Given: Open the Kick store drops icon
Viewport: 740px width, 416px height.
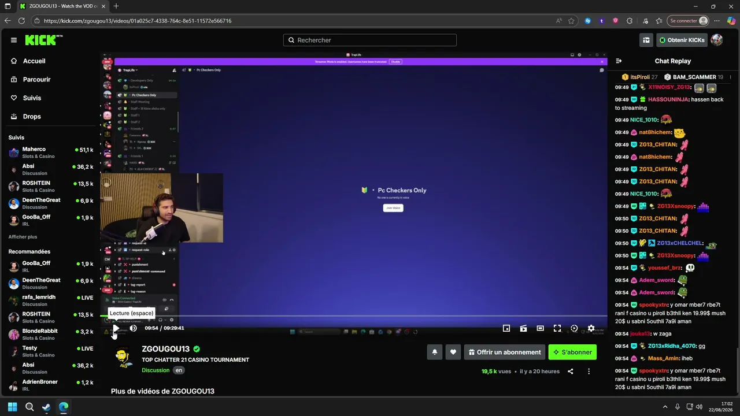Looking at the screenshot, I should coord(646,40).
